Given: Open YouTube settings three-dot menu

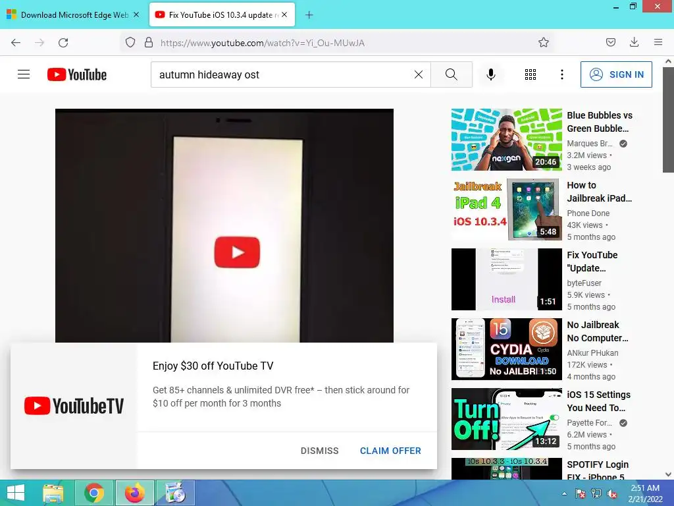Looking at the screenshot, I should (562, 74).
